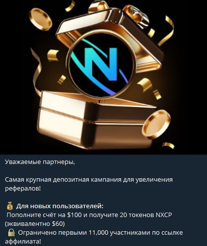This screenshot has width=207, height=246.
Task: Click the golden gift box base
Action: pyautogui.click(x=97, y=120)
